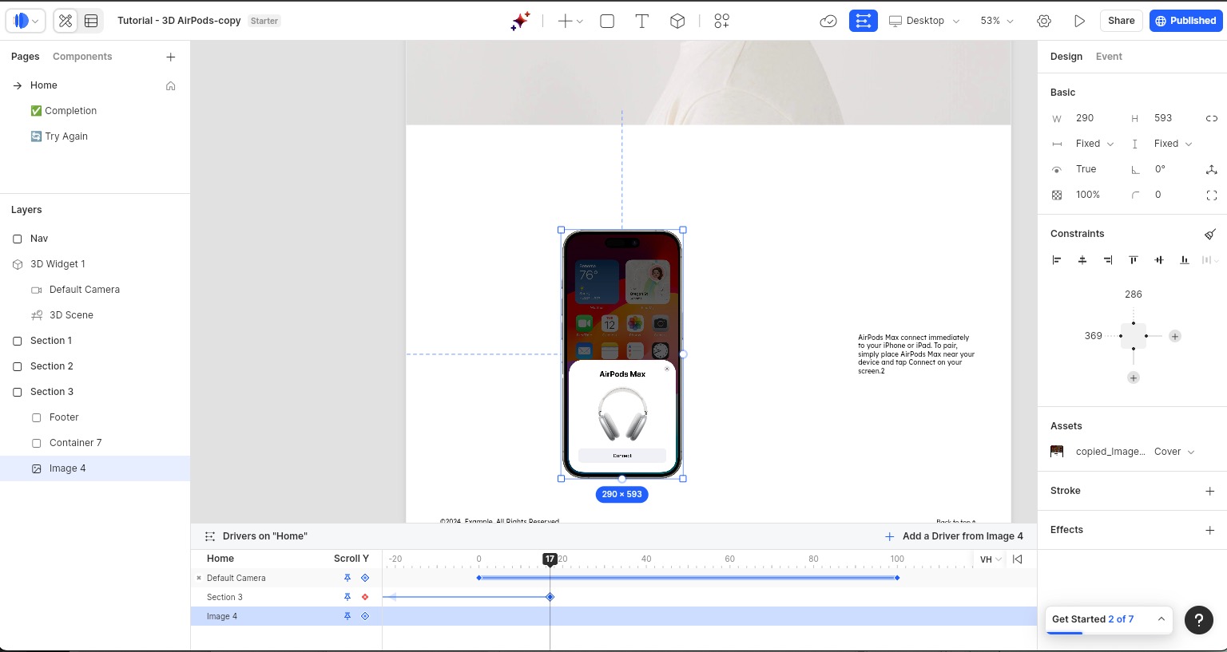This screenshot has width=1227, height=652.
Task: Open project settings gear
Action: pyautogui.click(x=1044, y=22)
